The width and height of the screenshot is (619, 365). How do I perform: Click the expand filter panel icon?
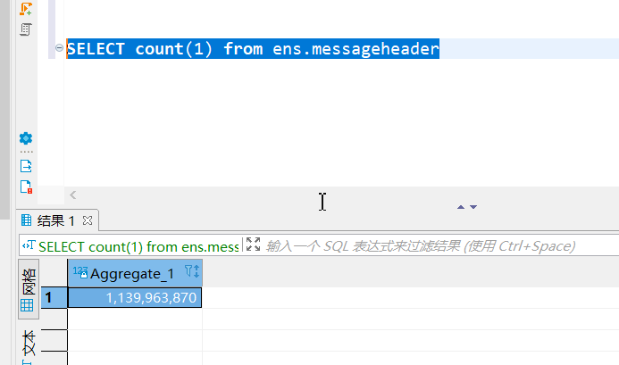click(253, 245)
